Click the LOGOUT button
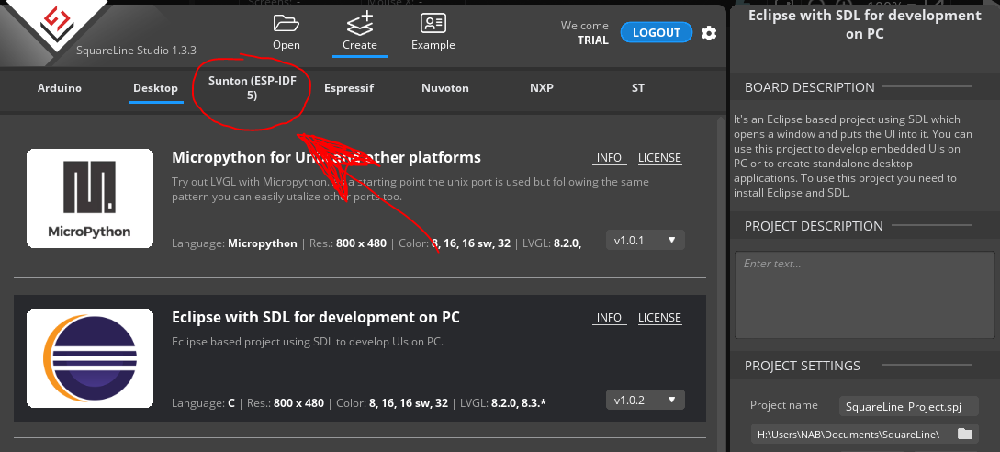The height and width of the screenshot is (452, 1000). 657,32
